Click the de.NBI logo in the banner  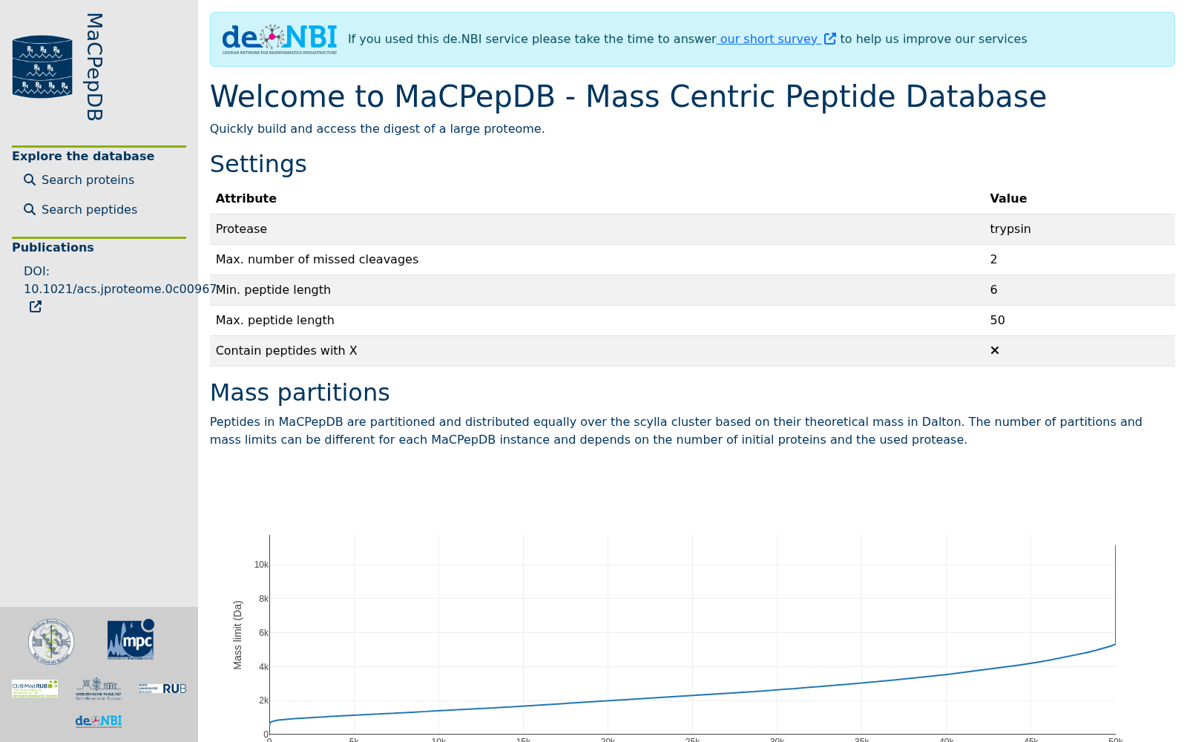point(280,39)
